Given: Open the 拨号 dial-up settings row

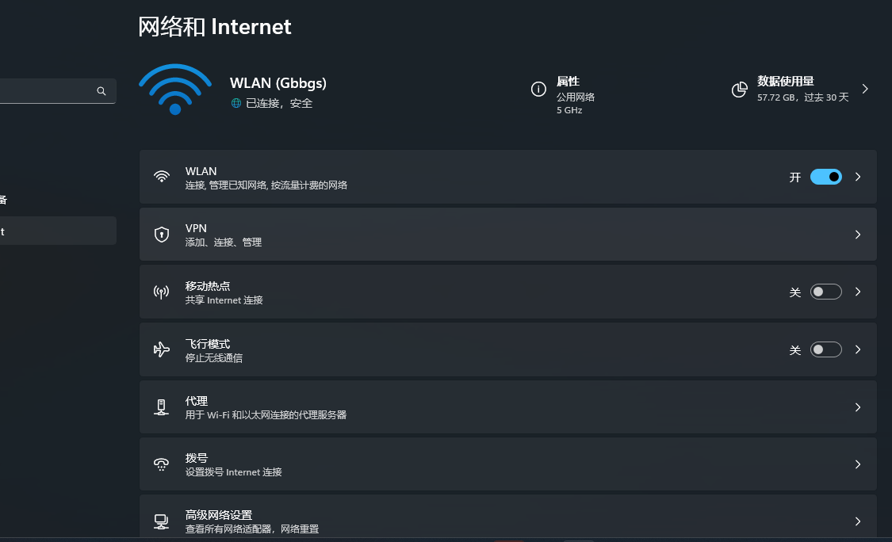Looking at the screenshot, I should (507, 464).
